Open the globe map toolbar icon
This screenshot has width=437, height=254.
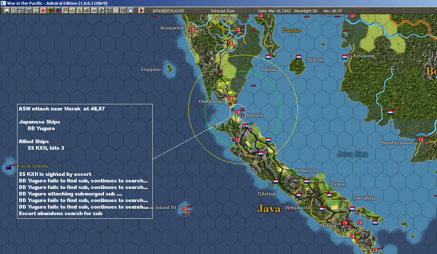101,11
